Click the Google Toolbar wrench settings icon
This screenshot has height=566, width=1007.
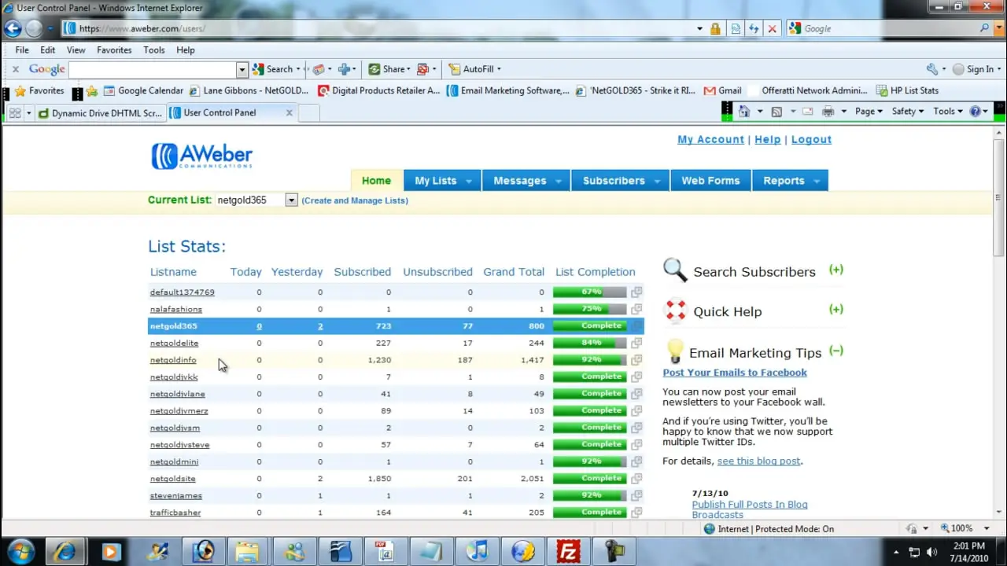[x=932, y=69]
